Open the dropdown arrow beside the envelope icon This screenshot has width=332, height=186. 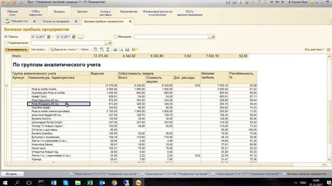(137, 50)
